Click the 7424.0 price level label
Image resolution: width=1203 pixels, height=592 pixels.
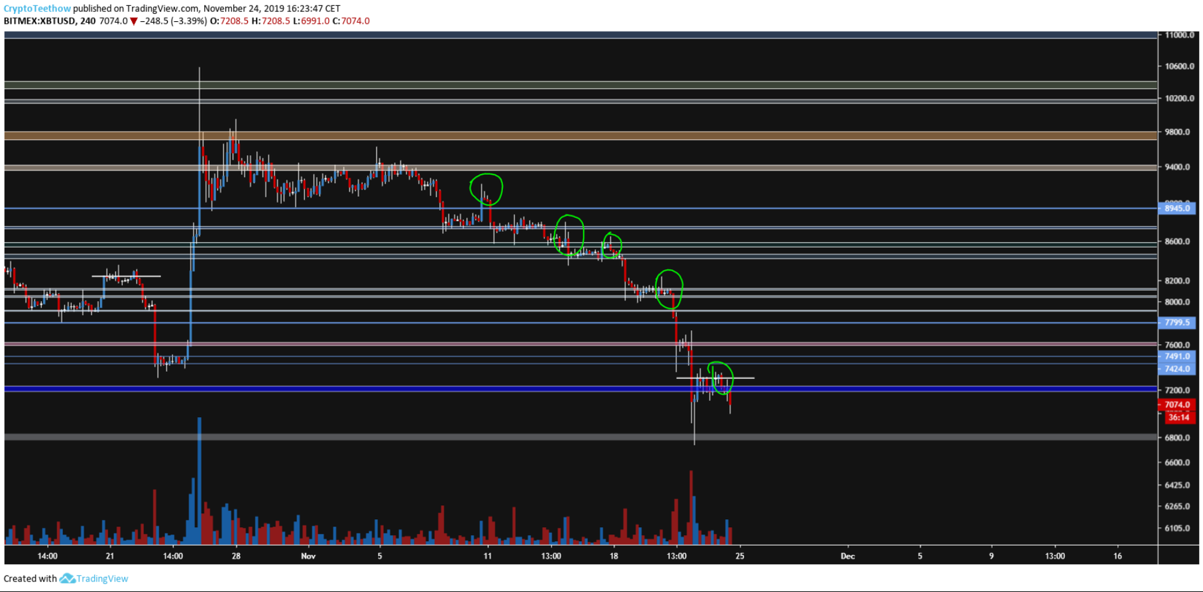(1177, 369)
